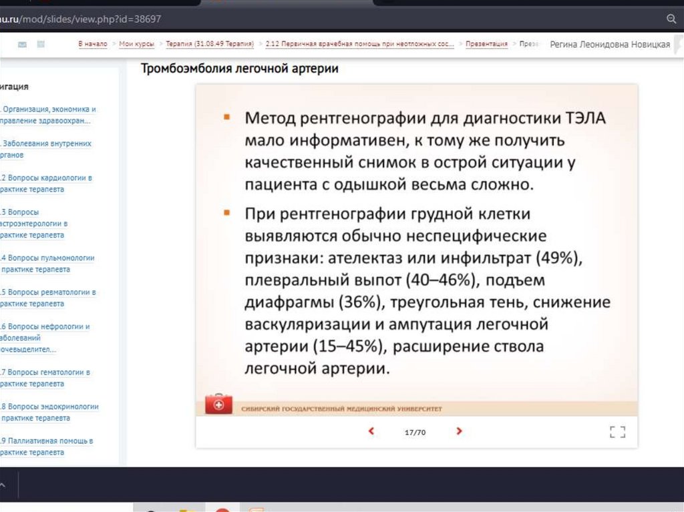Click the zoom magnifier in address bar

pyautogui.click(x=671, y=19)
